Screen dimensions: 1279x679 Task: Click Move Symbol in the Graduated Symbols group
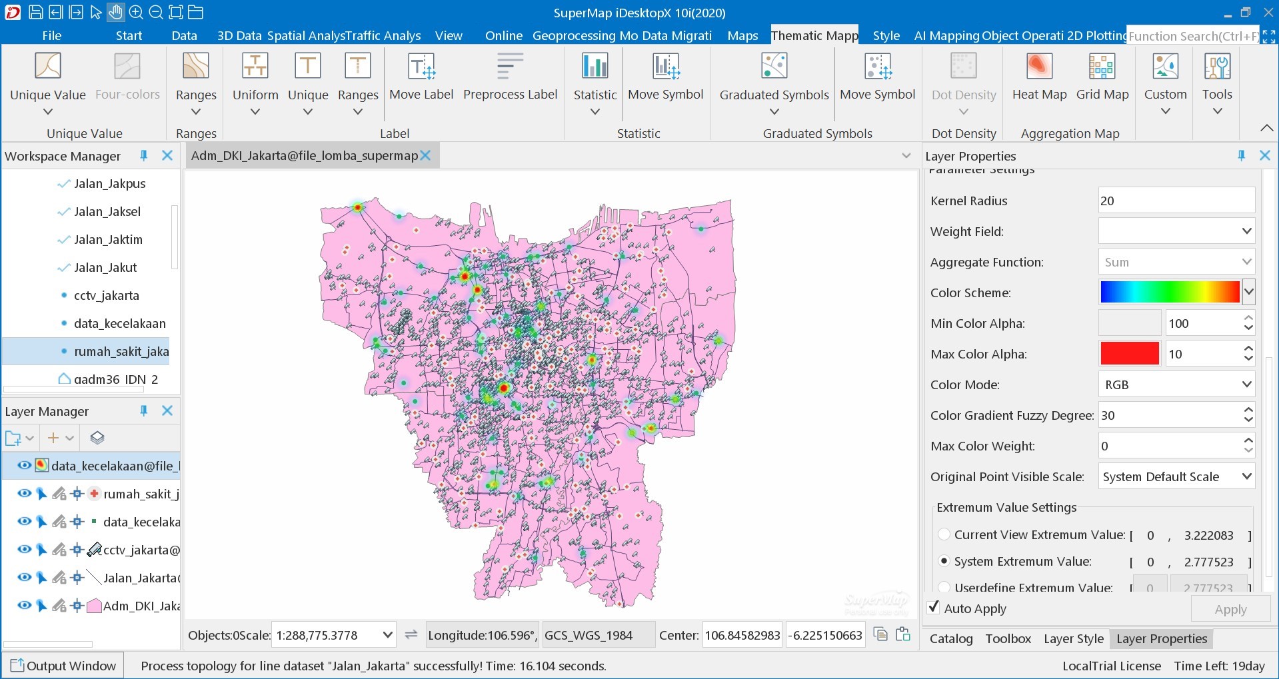tap(878, 76)
